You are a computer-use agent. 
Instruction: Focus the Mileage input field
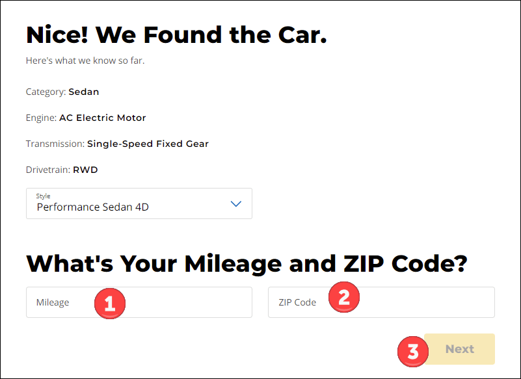coord(139,302)
